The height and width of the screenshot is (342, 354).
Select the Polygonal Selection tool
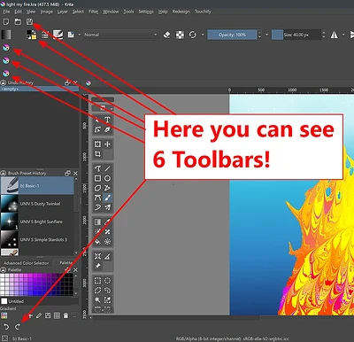[x=97, y=291]
